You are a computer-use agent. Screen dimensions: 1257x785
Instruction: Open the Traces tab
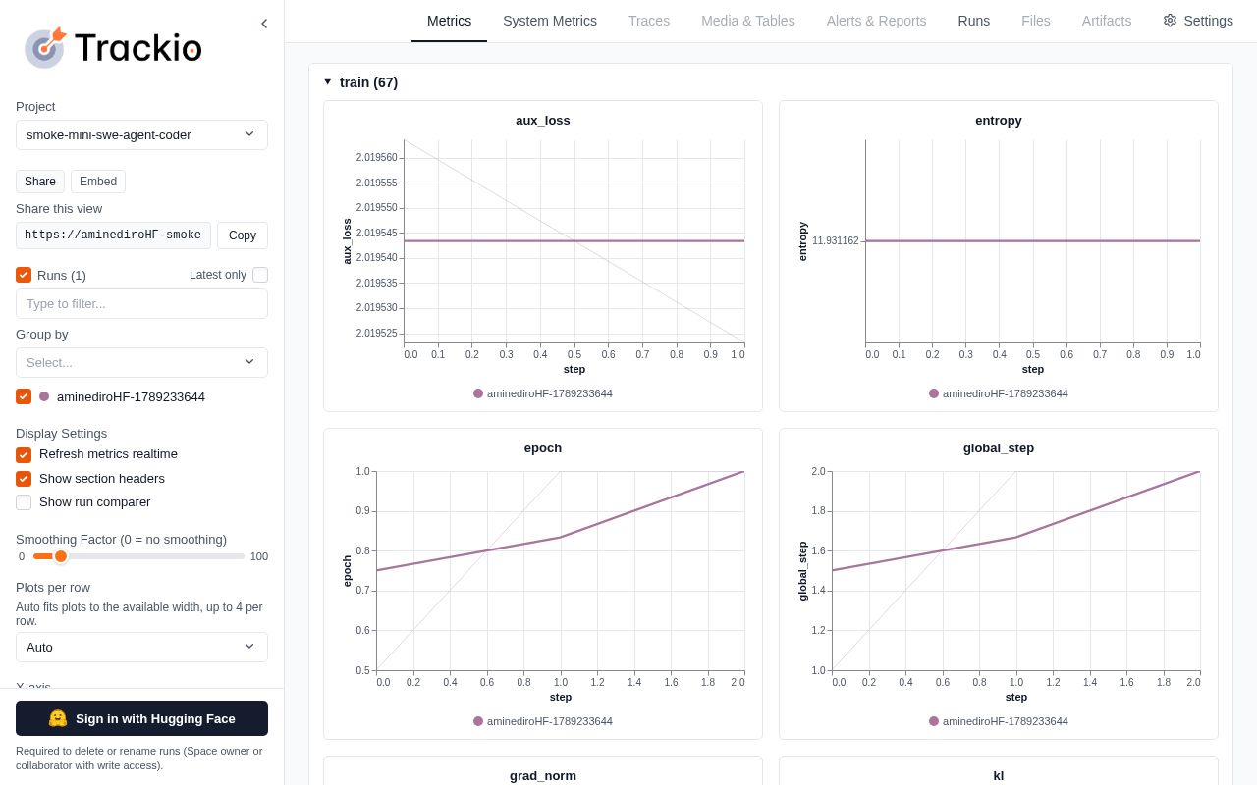tap(649, 21)
